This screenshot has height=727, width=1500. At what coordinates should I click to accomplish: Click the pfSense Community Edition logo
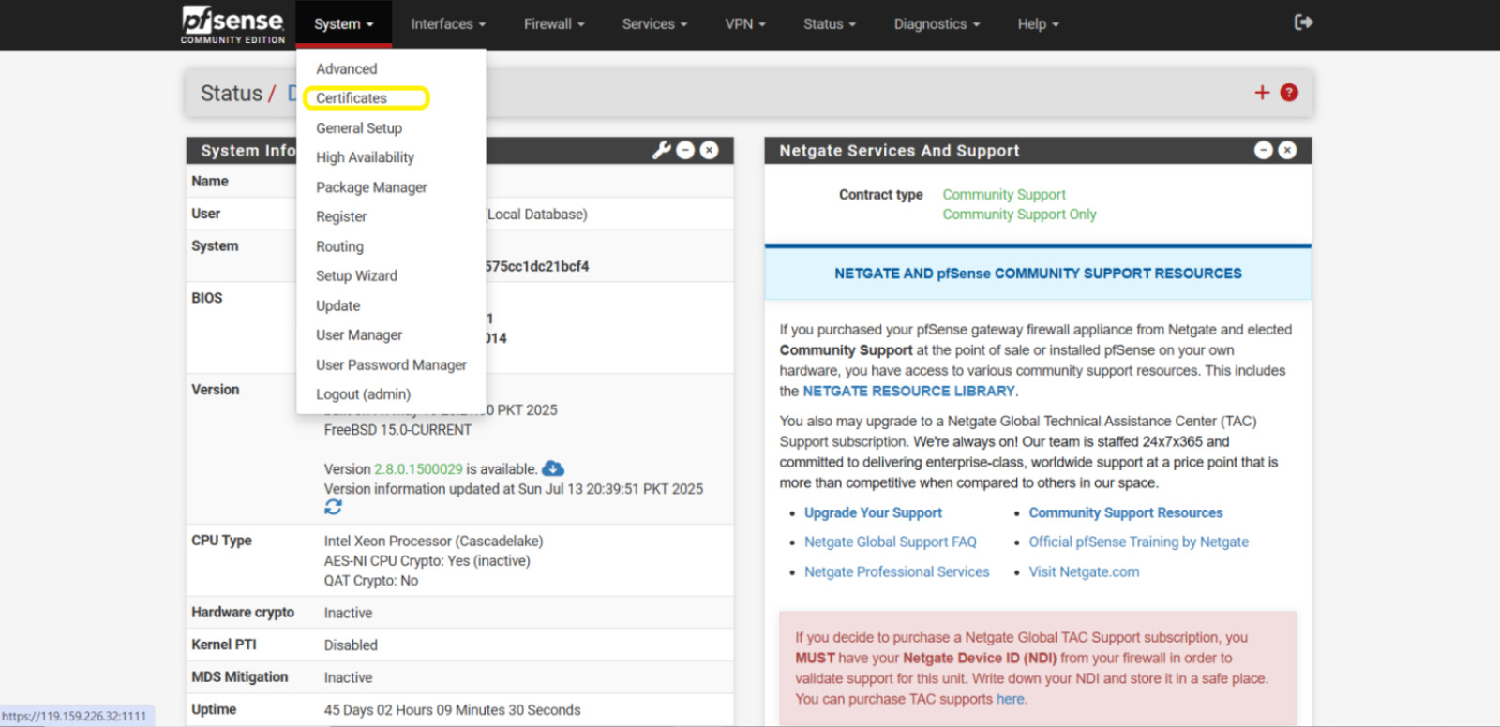pos(232,24)
